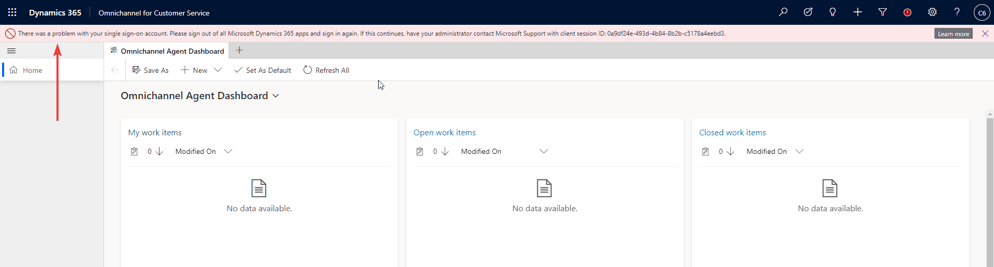Open the task flow assistant icon

[x=808, y=12]
